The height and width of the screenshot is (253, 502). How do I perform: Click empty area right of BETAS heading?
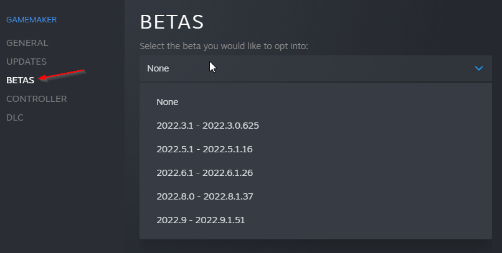(x=349, y=22)
